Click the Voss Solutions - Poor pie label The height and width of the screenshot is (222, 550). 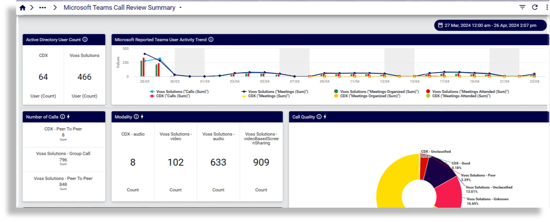coord(478,175)
